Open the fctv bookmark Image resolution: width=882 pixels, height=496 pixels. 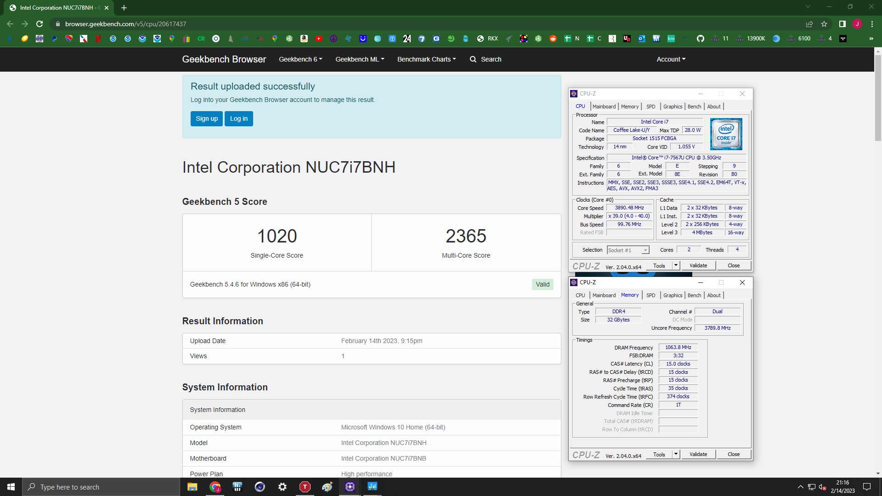[671, 39]
